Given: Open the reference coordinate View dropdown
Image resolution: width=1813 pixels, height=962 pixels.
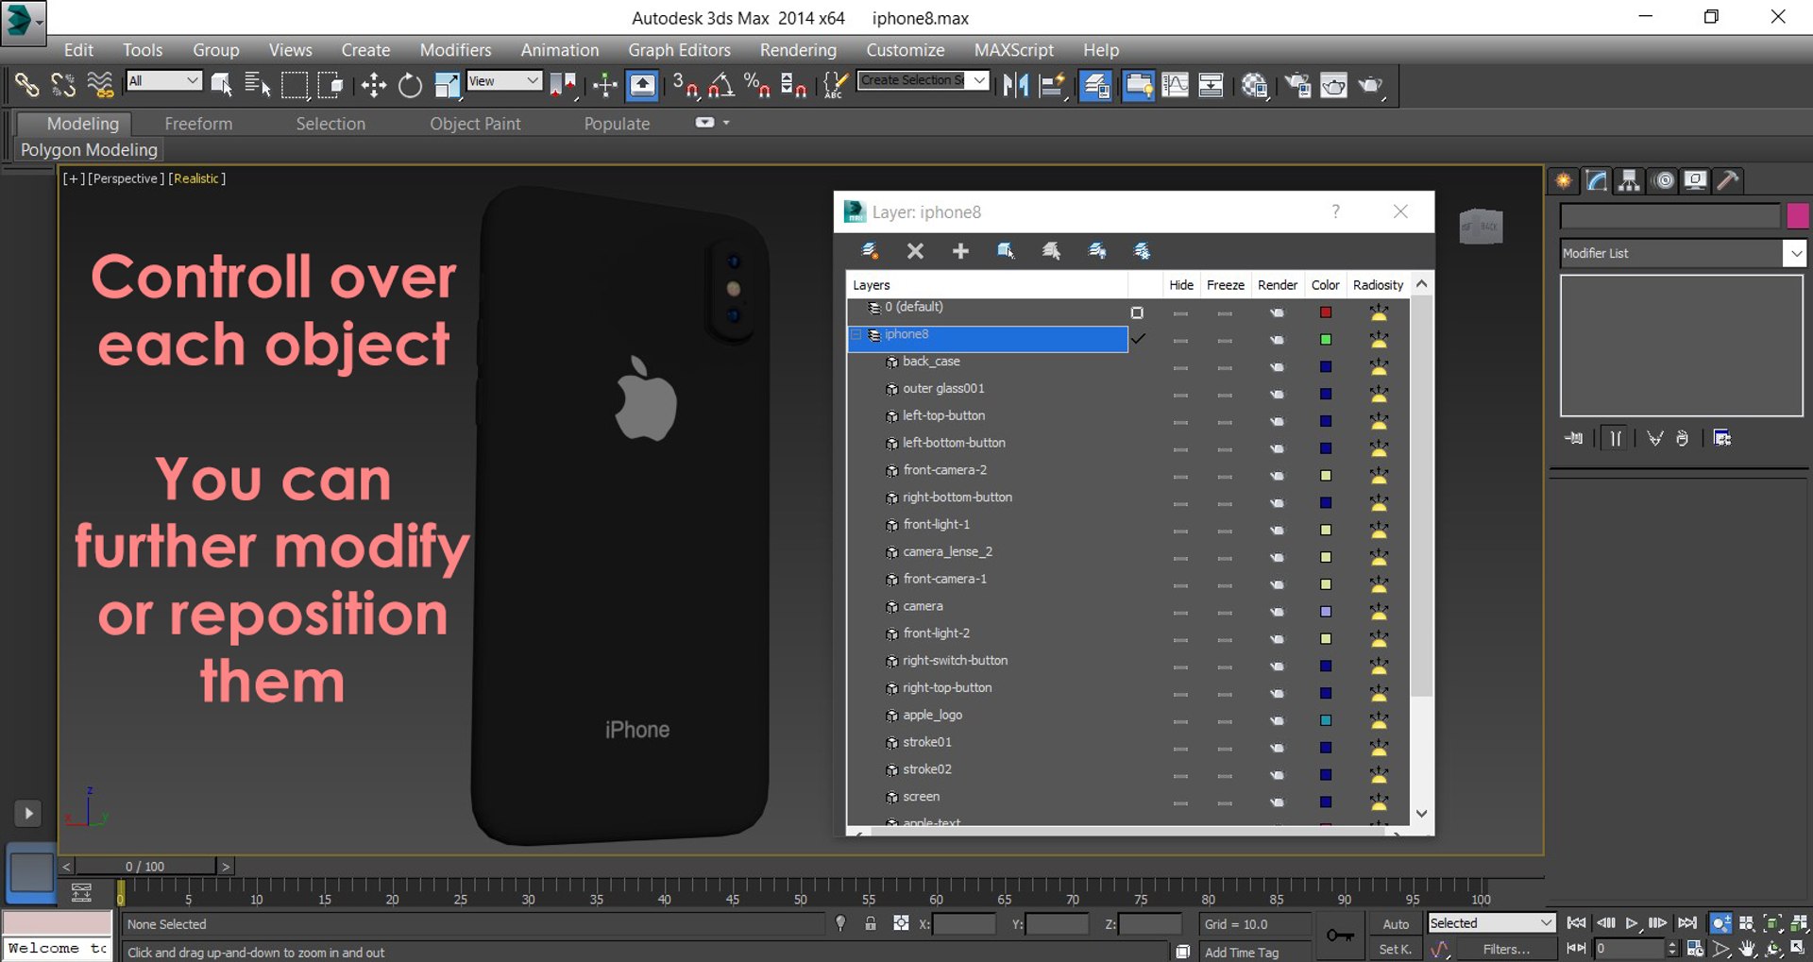Looking at the screenshot, I should (x=504, y=81).
